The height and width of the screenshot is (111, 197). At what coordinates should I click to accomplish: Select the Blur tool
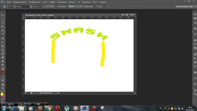tap(3, 61)
